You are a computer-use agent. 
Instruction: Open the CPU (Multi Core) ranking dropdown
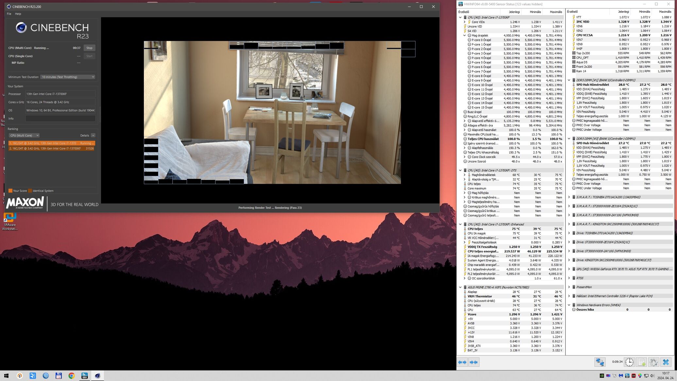point(24,135)
